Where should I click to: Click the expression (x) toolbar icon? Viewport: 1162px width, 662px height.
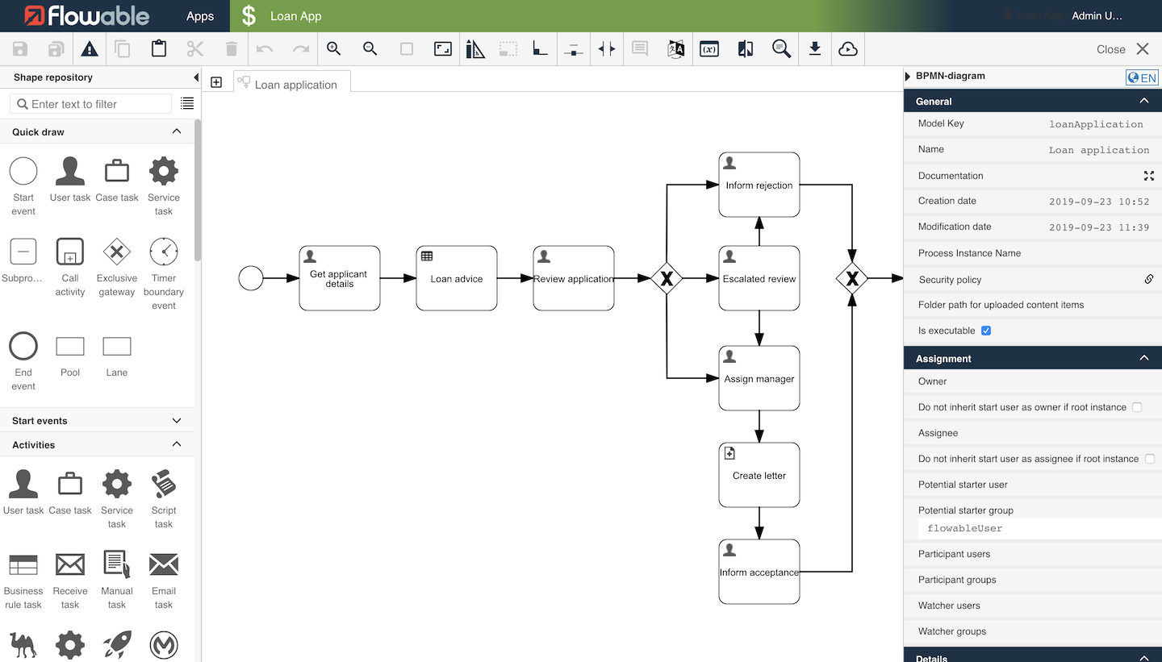pyautogui.click(x=708, y=48)
